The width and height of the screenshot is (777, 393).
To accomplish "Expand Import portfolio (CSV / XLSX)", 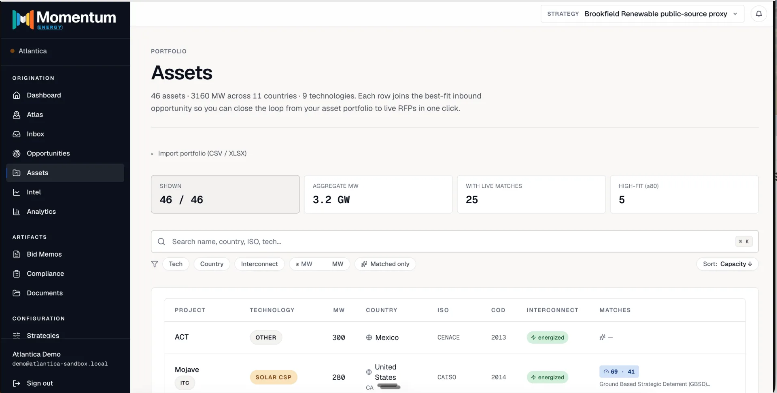I will 199,153.
